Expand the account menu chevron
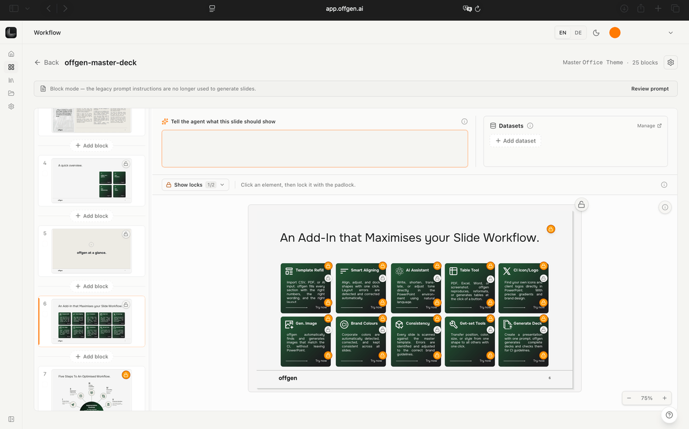 (x=670, y=33)
